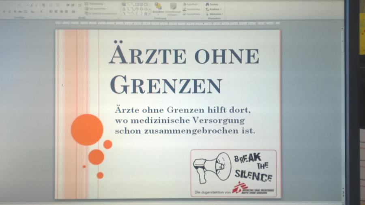Click the Ersetzen replace button
The image size is (365, 205).
click(x=213, y=9)
